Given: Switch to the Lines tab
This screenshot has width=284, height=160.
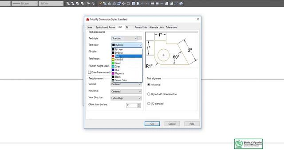Looking at the screenshot, I should 90,28.
